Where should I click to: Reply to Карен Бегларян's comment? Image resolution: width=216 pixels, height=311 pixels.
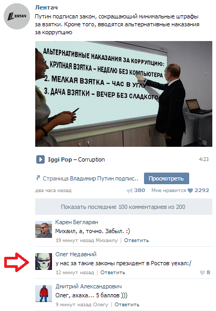click(136, 240)
